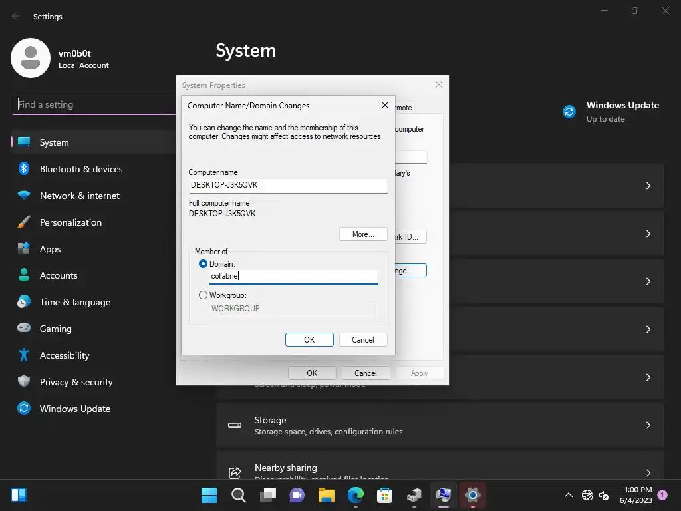Click the Find a setting search box

(93, 104)
